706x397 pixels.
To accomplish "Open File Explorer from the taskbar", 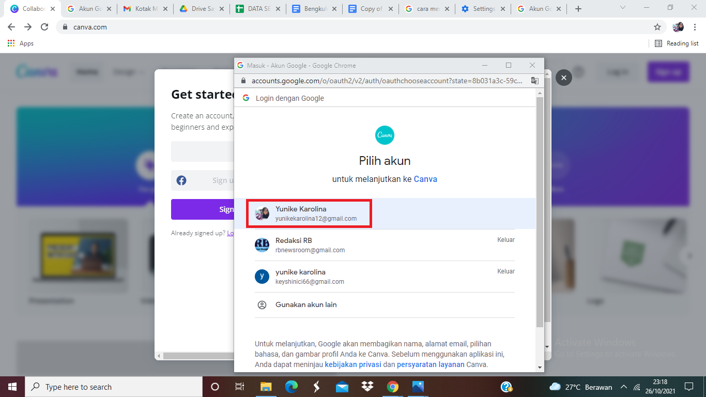I will pos(266,387).
